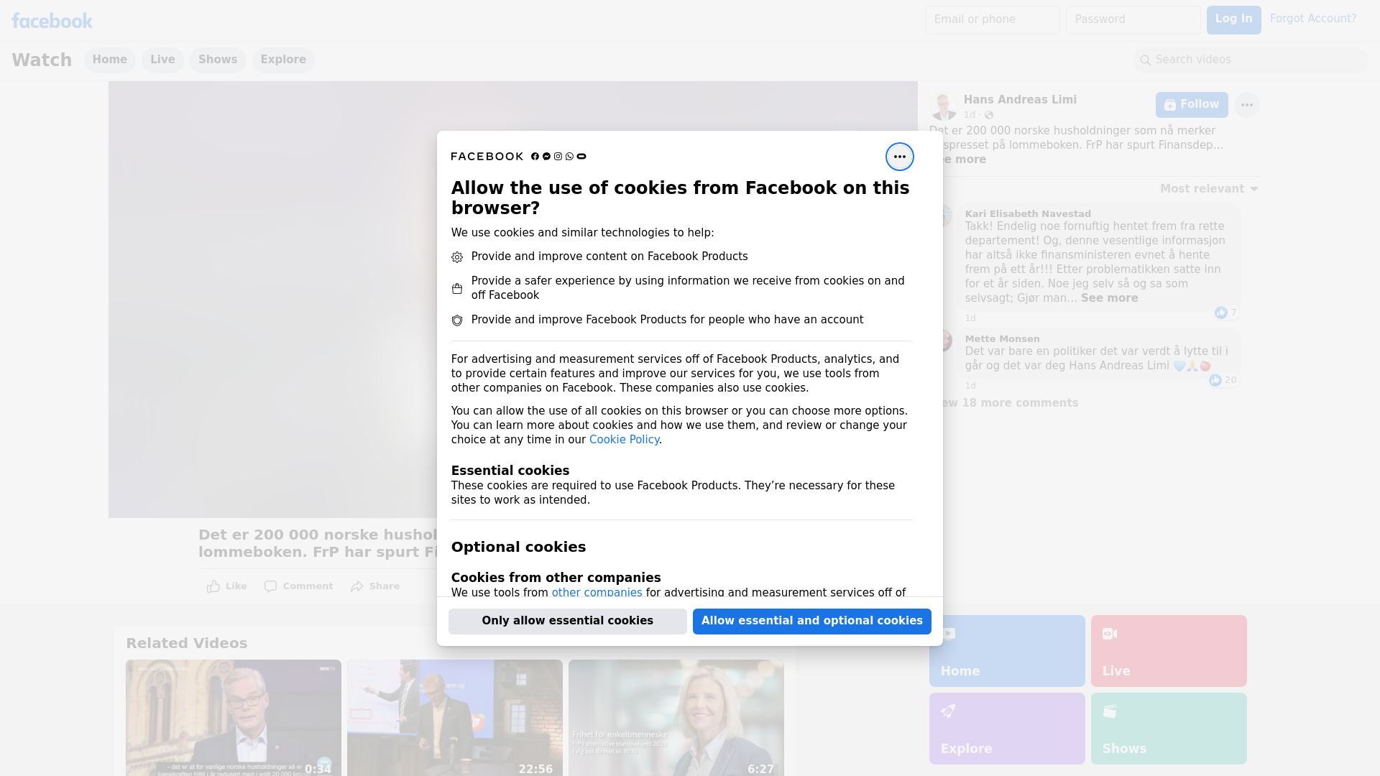Follow Hans Andreas Limi

click(1191, 105)
